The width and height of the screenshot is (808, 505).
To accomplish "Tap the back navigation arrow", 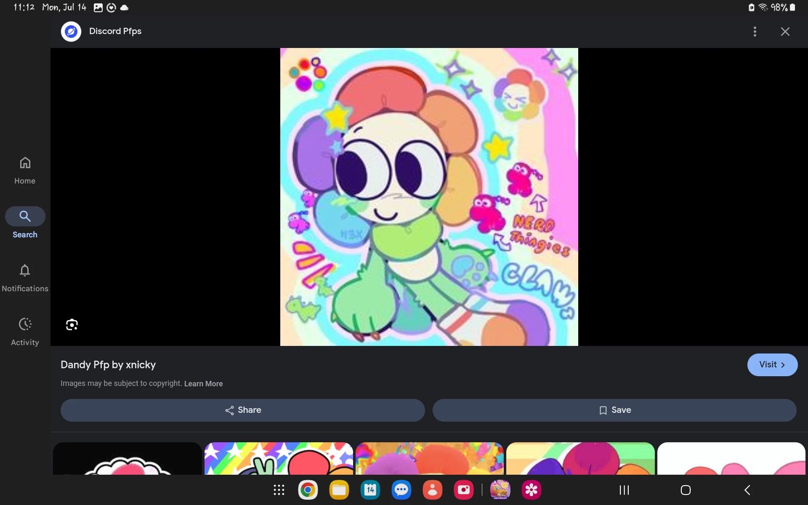I will [x=747, y=490].
